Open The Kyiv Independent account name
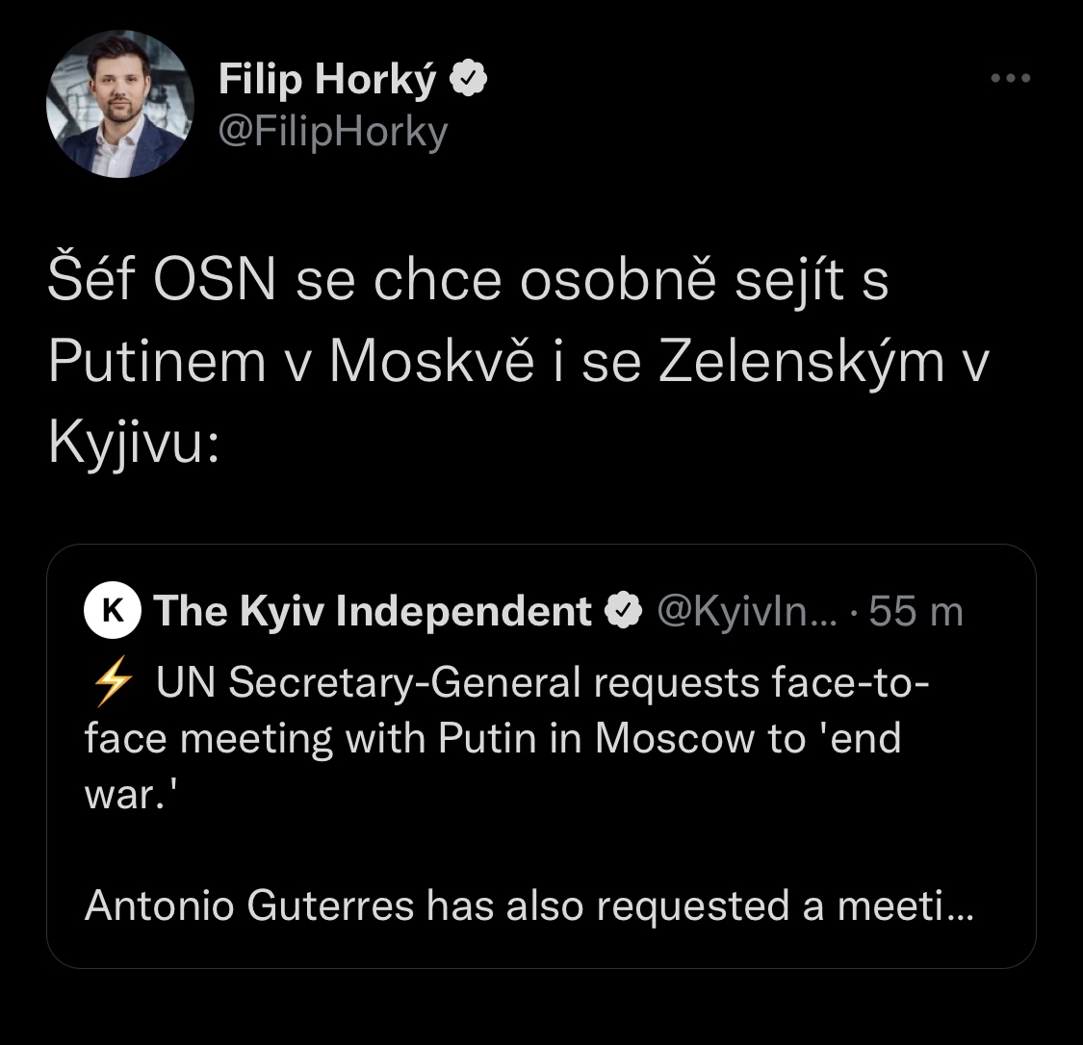1083x1045 pixels. click(x=374, y=611)
